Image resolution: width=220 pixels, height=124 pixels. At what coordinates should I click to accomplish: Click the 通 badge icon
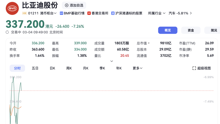[x=113, y=13]
